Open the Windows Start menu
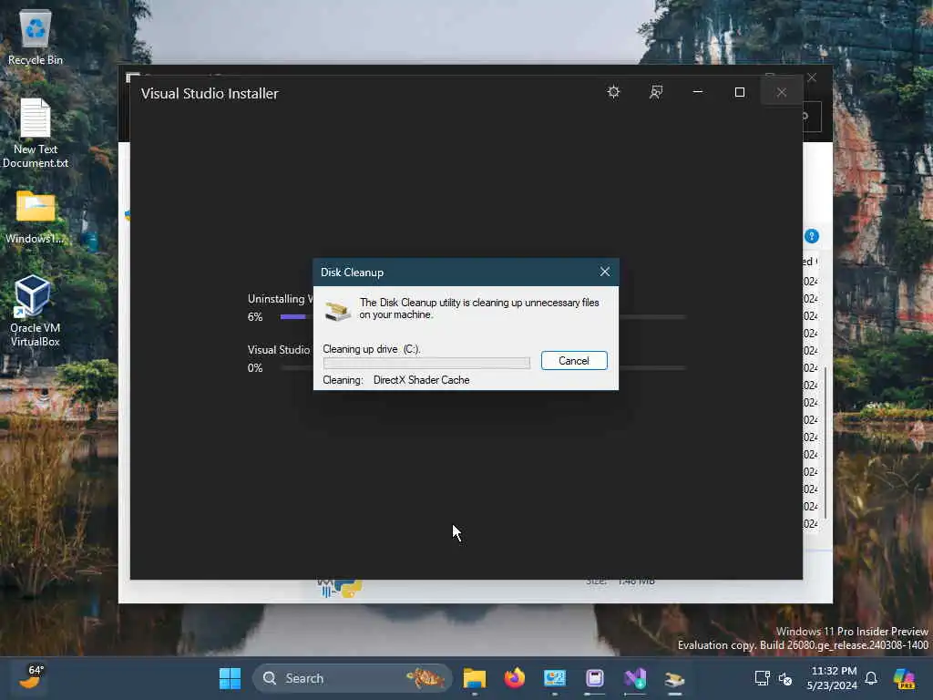 pos(230,678)
